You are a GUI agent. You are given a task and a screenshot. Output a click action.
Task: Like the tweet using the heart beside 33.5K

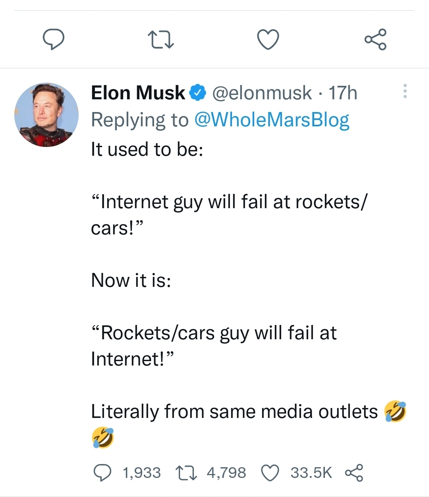pyautogui.click(x=270, y=473)
